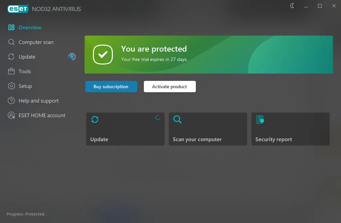Maximize the ESET window
341x223 pixels.
click(320, 6)
